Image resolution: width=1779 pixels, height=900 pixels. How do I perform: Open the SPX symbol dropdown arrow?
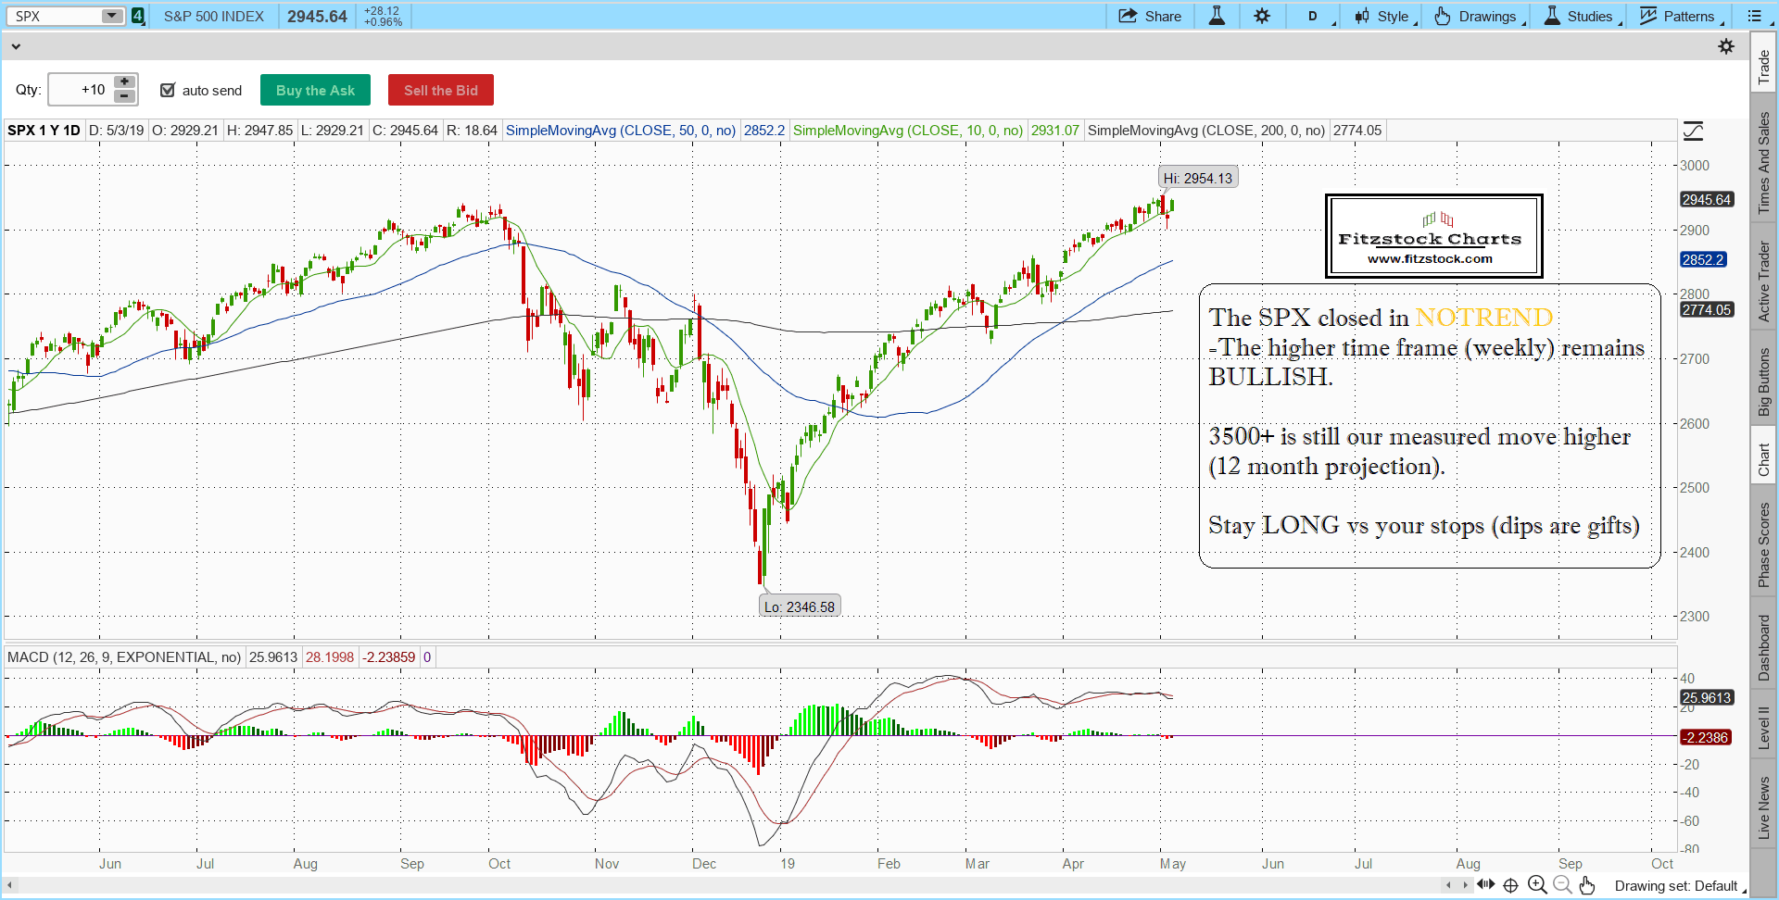(x=111, y=16)
